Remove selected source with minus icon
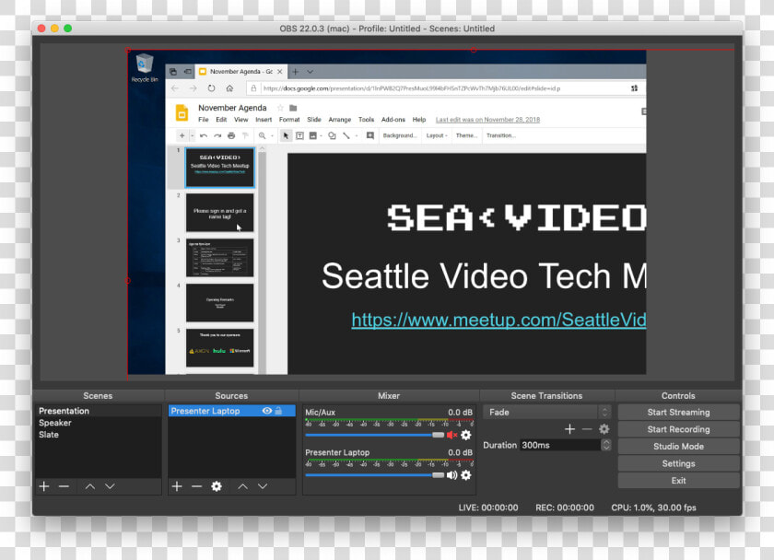Screen dimensions: 774x560 pos(196,486)
